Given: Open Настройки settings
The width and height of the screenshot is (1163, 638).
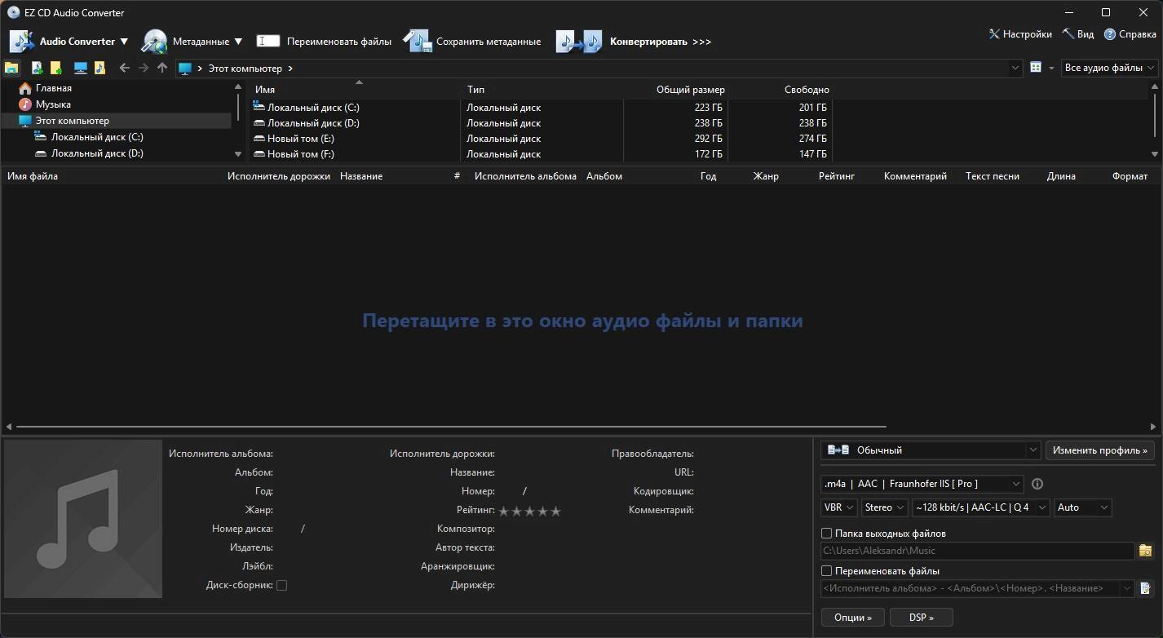Looking at the screenshot, I should tap(1019, 34).
